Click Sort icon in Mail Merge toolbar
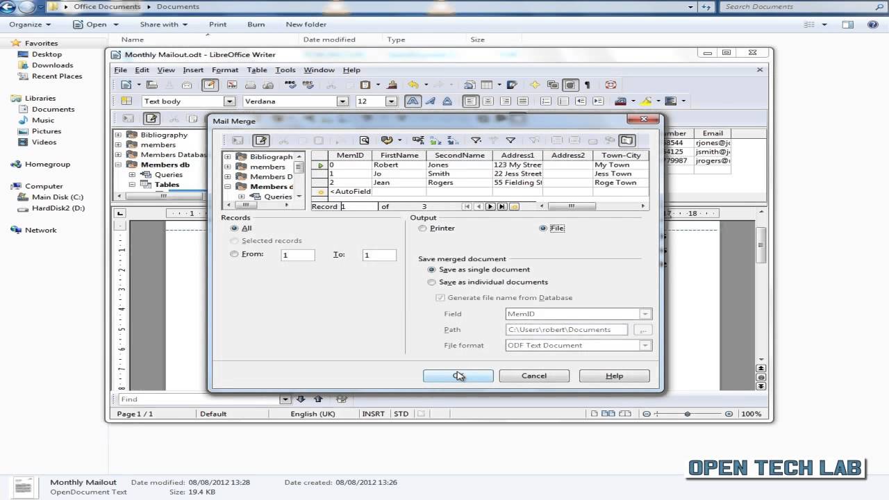Viewport: 889px width, 500px height. (418, 140)
